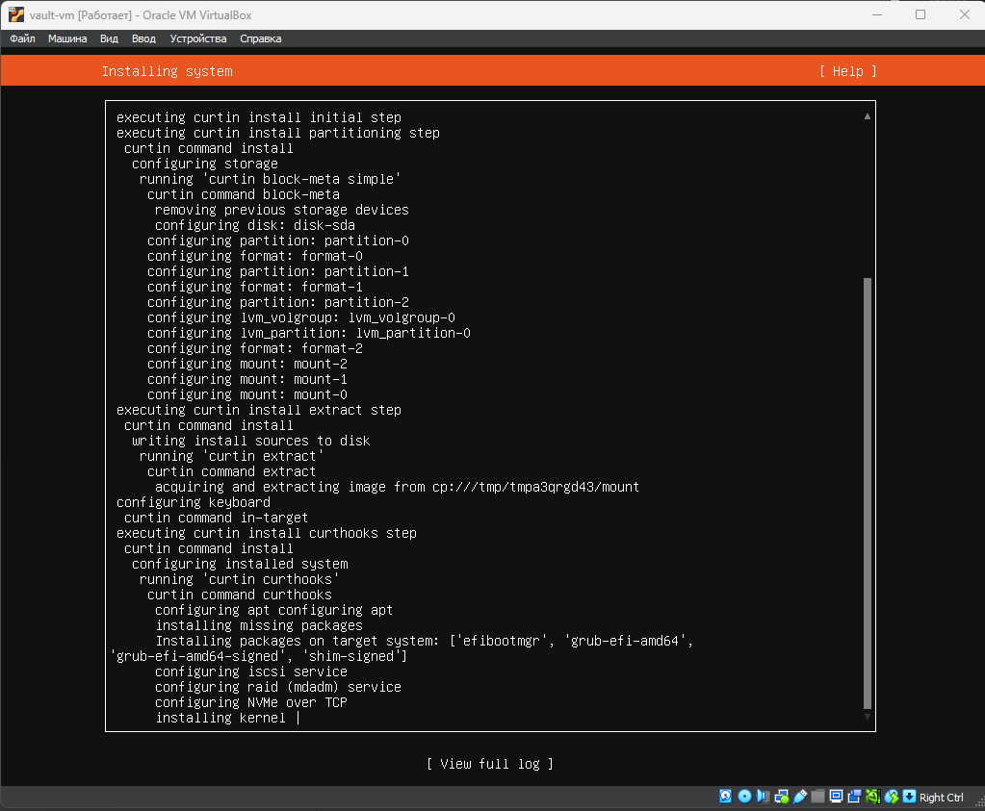
Task: Open the network adapter status icon
Action: point(782,797)
